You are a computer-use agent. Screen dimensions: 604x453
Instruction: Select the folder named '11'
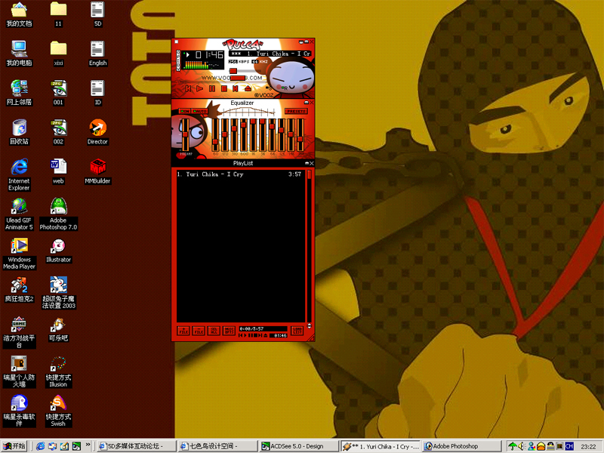pos(58,14)
